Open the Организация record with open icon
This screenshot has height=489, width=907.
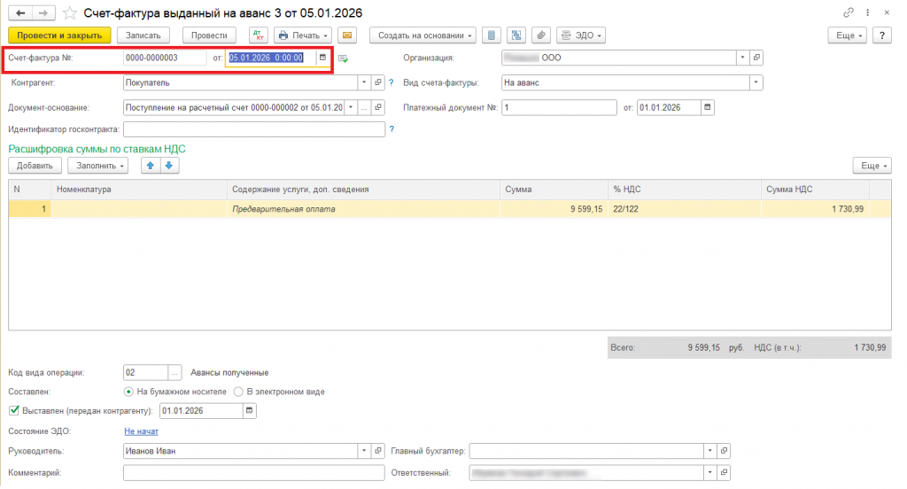click(x=756, y=58)
